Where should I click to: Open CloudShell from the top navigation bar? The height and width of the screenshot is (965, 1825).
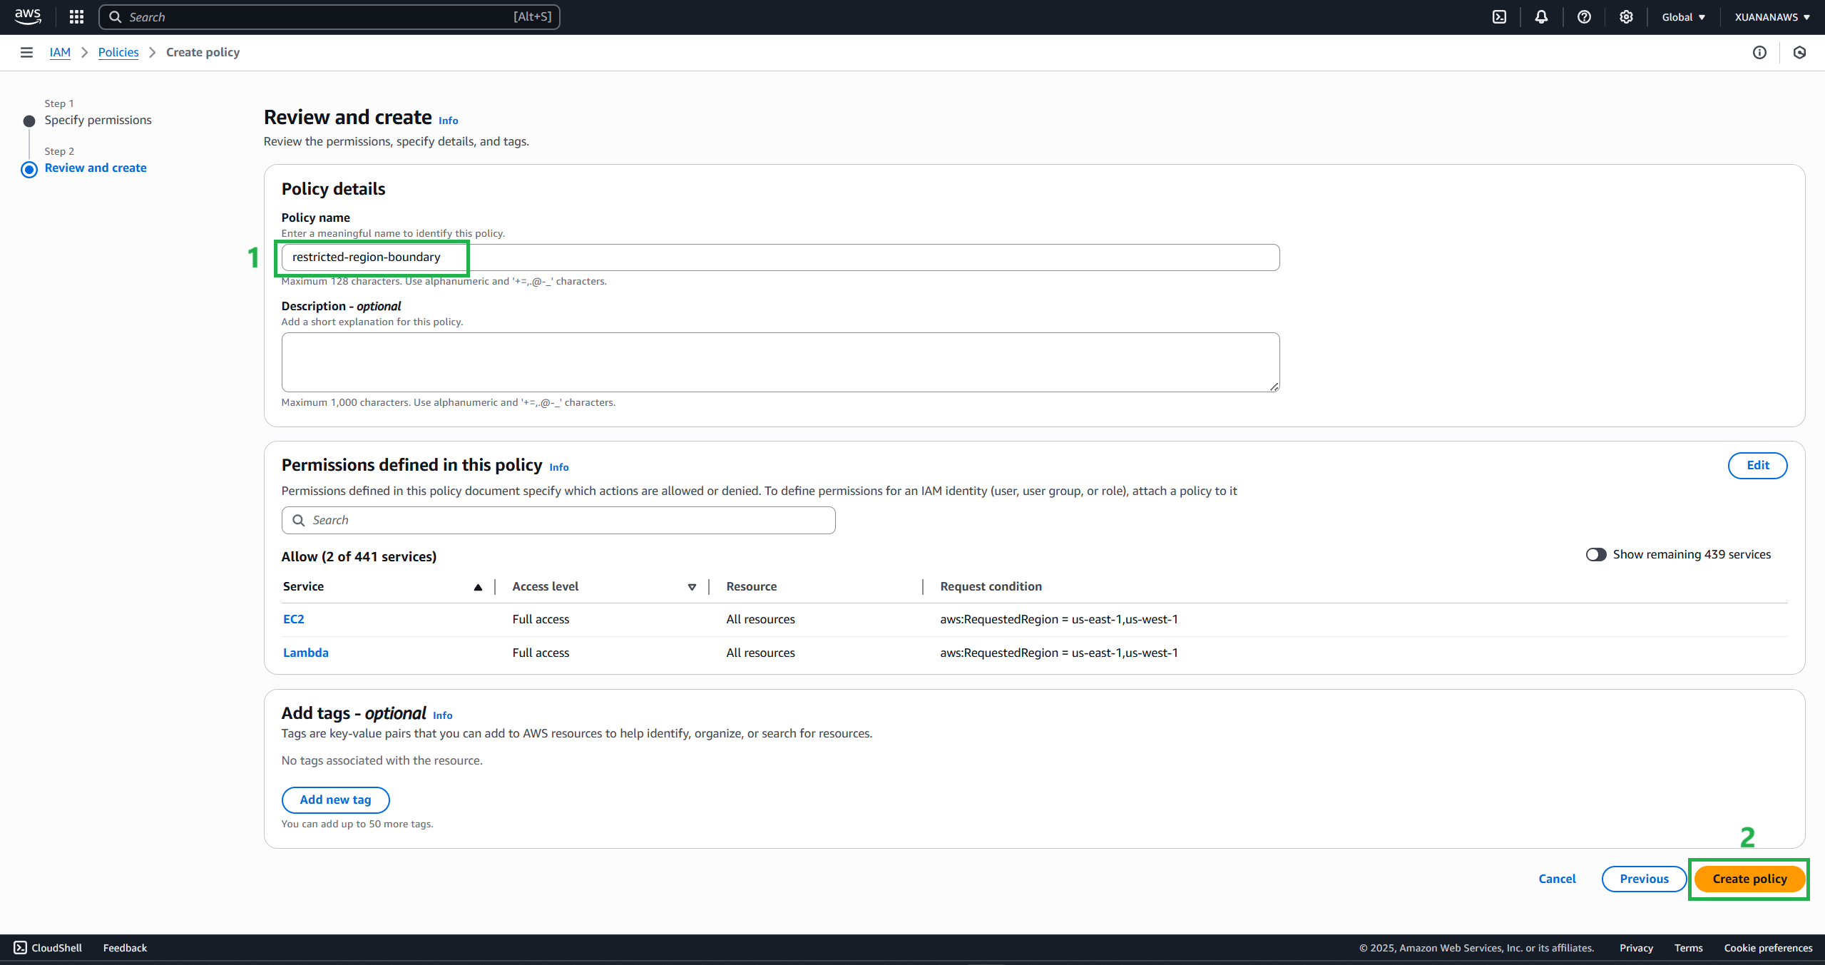coord(1498,16)
